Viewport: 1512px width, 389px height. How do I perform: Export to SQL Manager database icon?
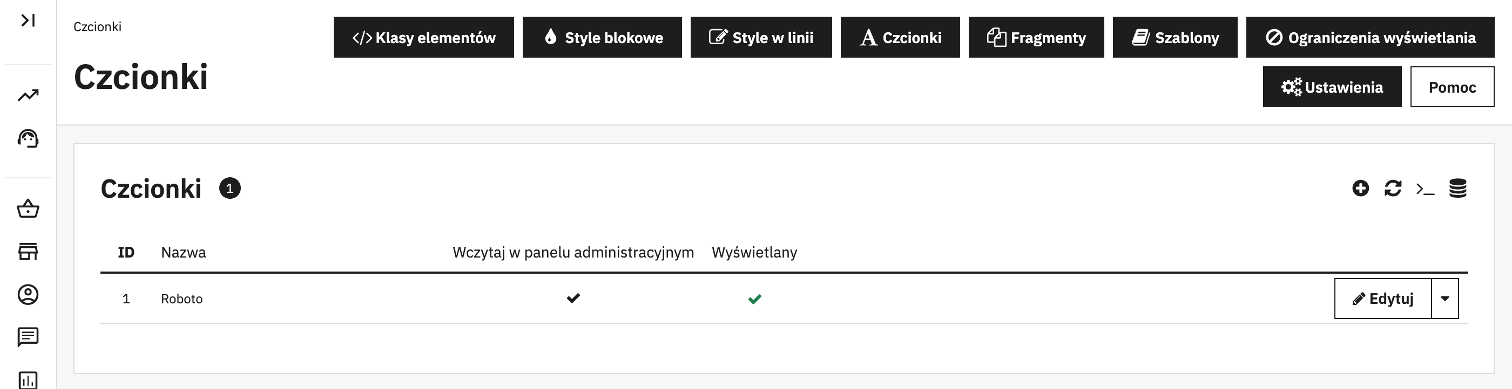click(x=1457, y=188)
